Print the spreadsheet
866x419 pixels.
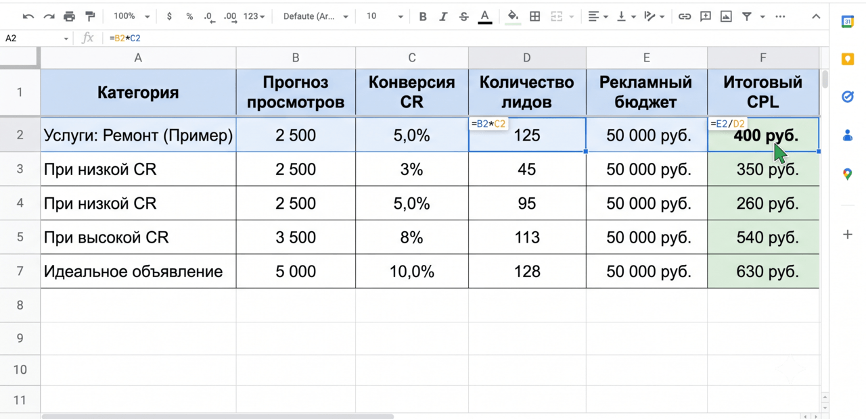69,16
